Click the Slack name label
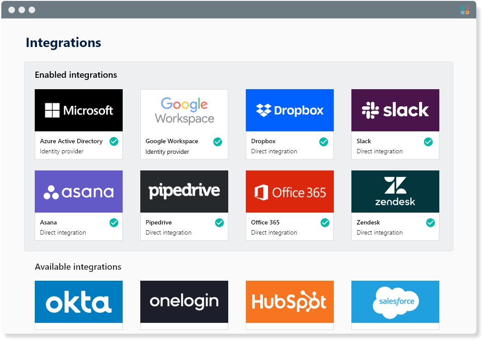The image size is (482, 340). pyautogui.click(x=364, y=141)
